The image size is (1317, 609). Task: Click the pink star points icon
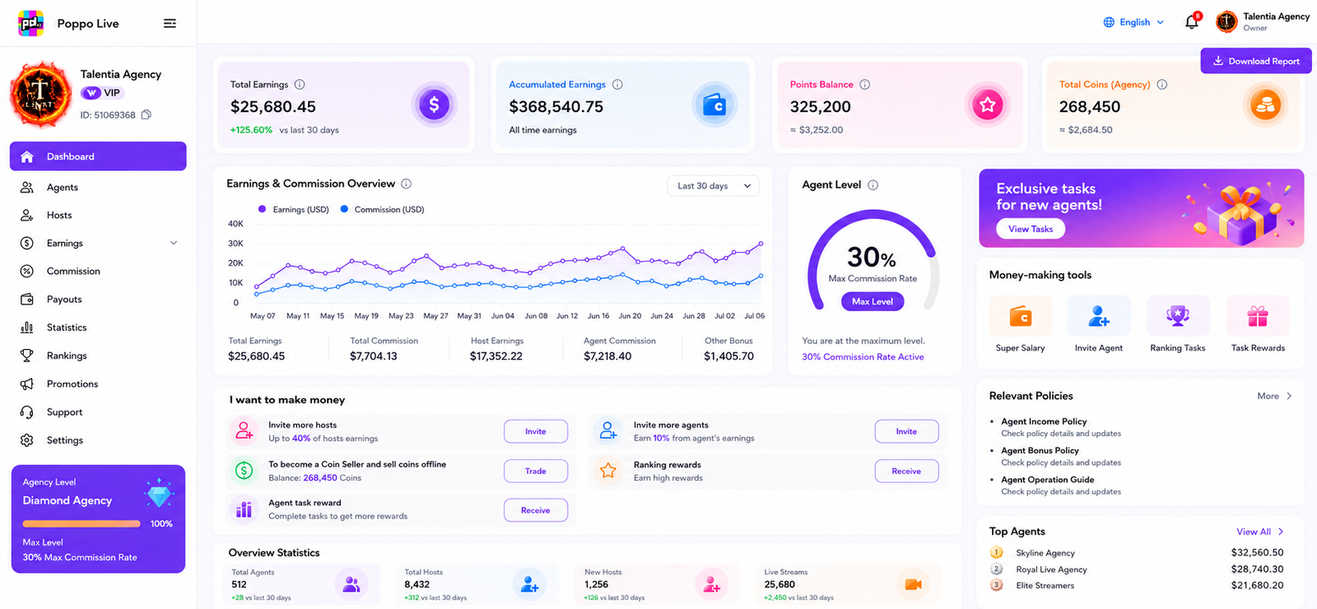pos(987,105)
